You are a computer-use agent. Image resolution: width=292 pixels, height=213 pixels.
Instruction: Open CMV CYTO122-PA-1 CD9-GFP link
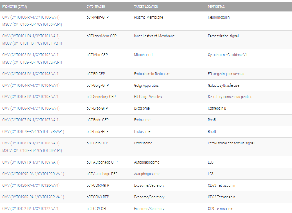point(31,209)
